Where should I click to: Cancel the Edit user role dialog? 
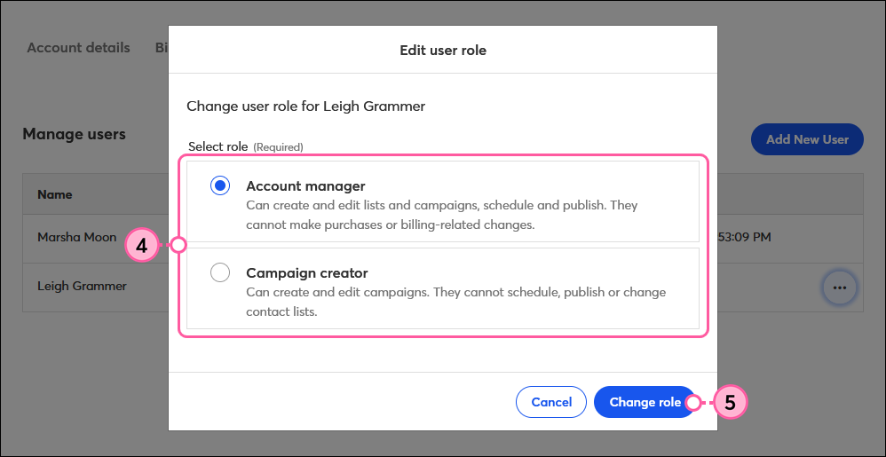click(551, 402)
